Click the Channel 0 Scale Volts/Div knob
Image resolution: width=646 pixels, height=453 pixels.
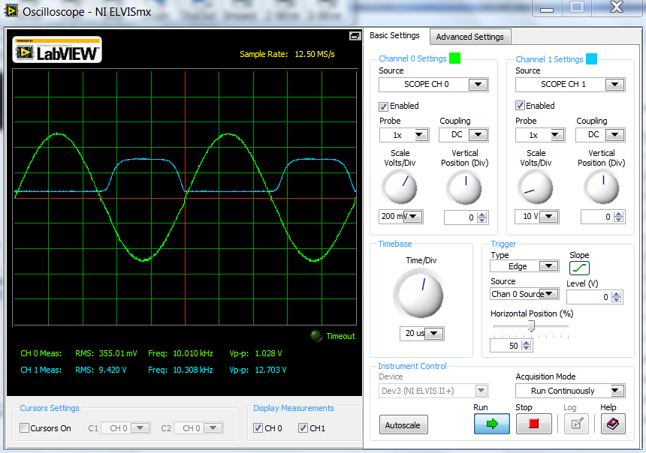pos(400,187)
